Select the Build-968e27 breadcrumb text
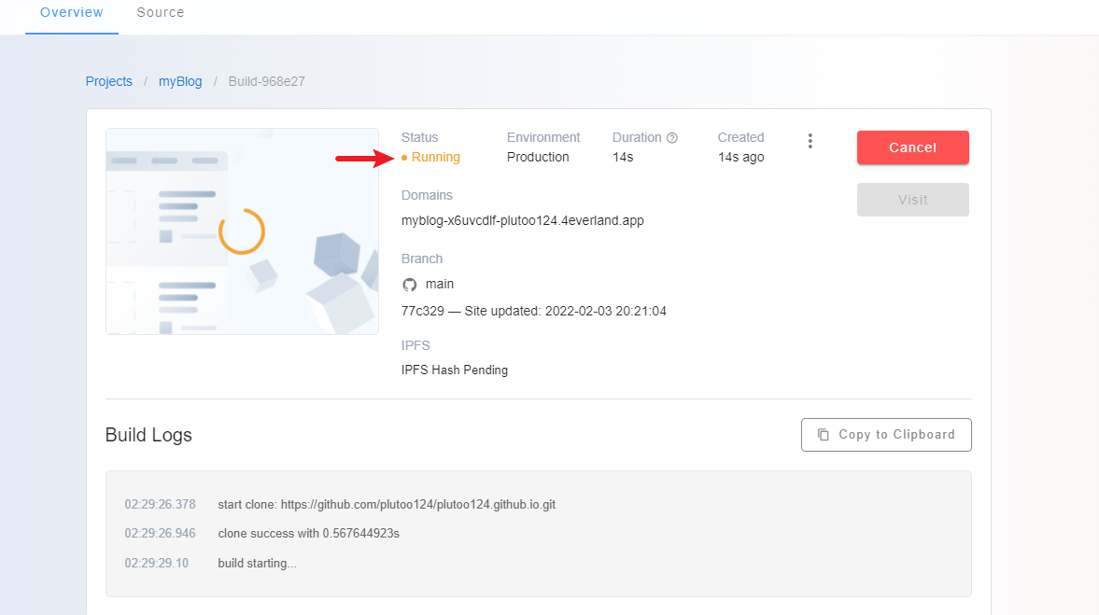The width and height of the screenshot is (1099, 615). (266, 81)
